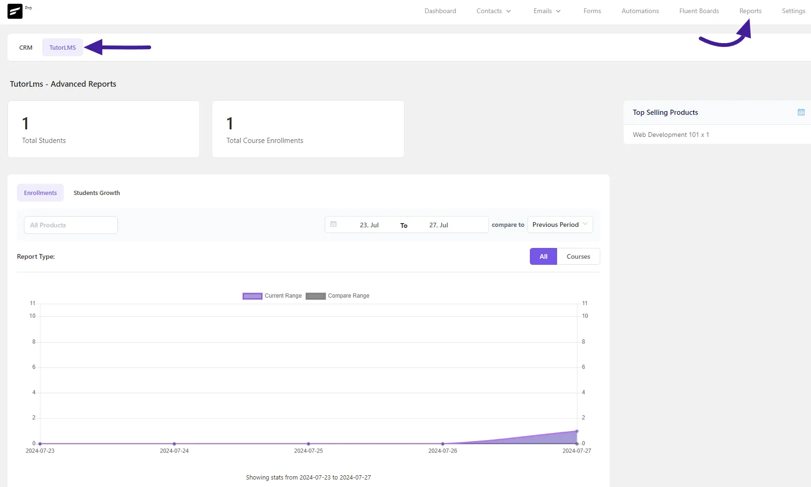Click the Top Selling Products heading

click(x=665, y=112)
